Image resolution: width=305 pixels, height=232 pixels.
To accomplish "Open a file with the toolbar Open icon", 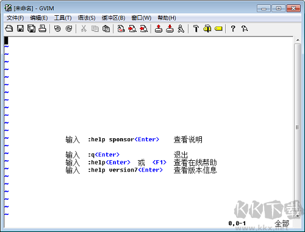I will point(9,29).
